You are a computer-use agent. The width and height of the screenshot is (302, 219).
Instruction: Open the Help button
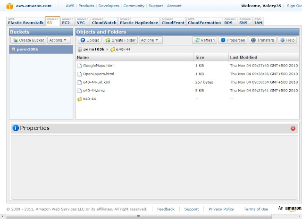[287, 40]
